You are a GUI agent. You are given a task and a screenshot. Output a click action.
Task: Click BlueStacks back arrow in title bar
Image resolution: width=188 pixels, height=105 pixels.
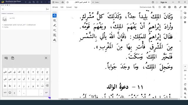[x=26, y=2]
